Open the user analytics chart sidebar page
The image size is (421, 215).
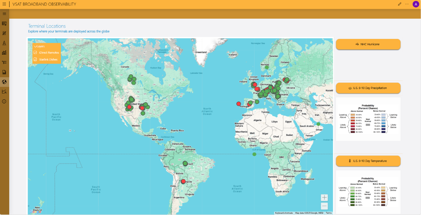point(4,92)
